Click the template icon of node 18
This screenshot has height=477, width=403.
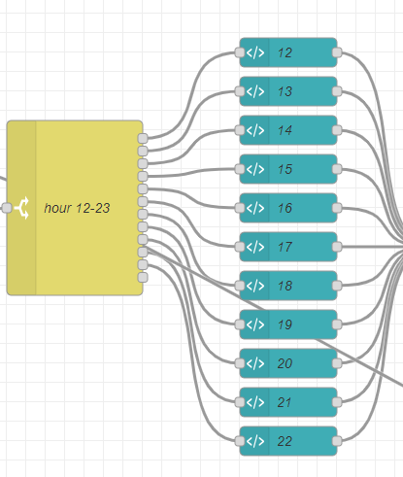(x=255, y=286)
